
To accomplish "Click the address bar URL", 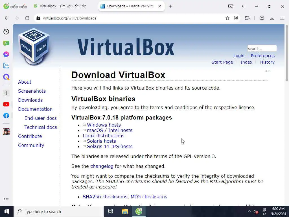I will tap(70, 18).
